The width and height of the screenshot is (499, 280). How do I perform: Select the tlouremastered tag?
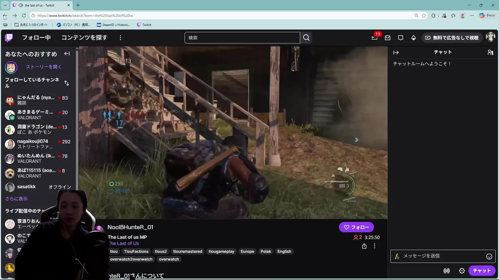click(x=188, y=252)
